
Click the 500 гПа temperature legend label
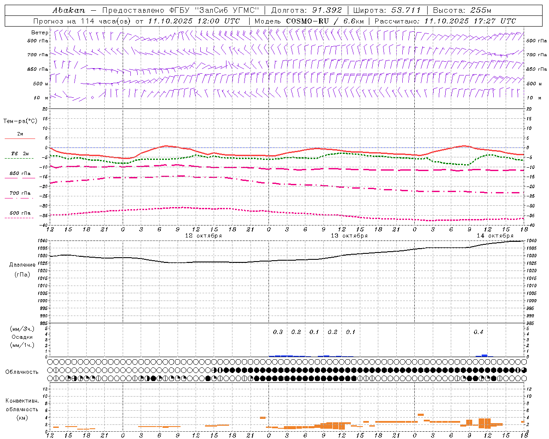pos(20,213)
